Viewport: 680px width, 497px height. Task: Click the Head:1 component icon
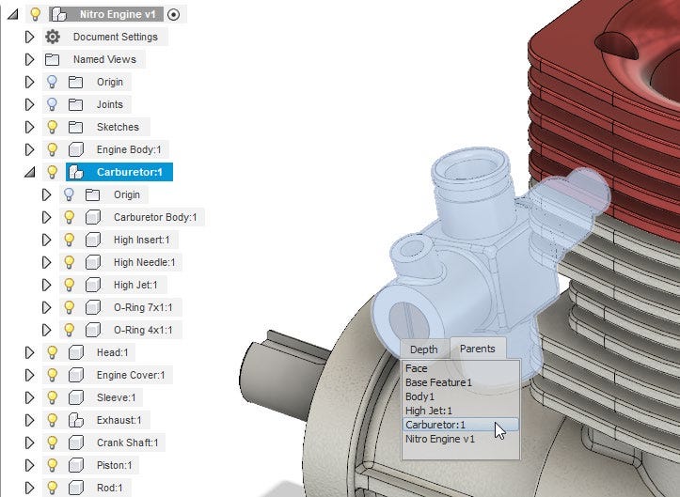pyautogui.click(x=76, y=352)
